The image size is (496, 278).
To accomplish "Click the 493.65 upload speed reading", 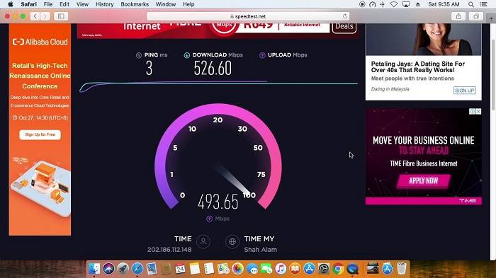I will click(218, 202).
